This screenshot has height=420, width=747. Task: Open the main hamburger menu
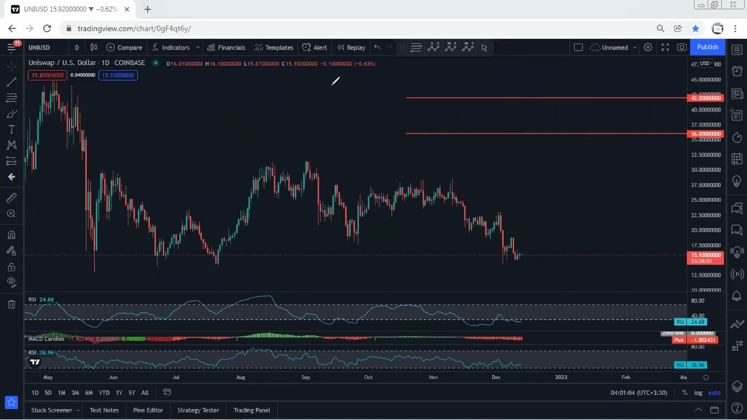tap(11, 47)
